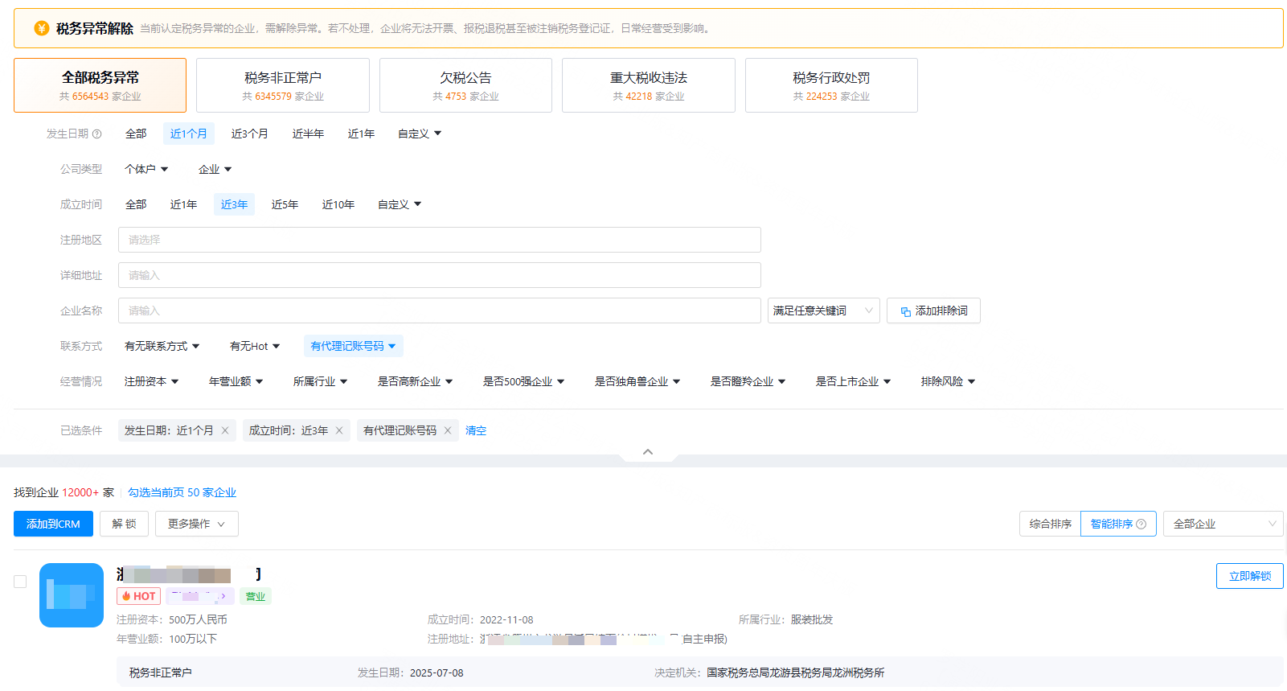The image size is (1287, 691).
Task: Switch to the 欠税公告 tab
Action: click(465, 85)
